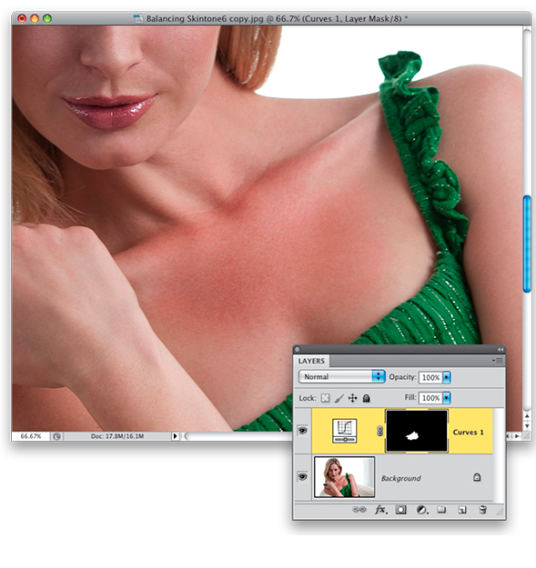Toggle lock image pixels brush icon
536x568 pixels.
(x=339, y=398)
